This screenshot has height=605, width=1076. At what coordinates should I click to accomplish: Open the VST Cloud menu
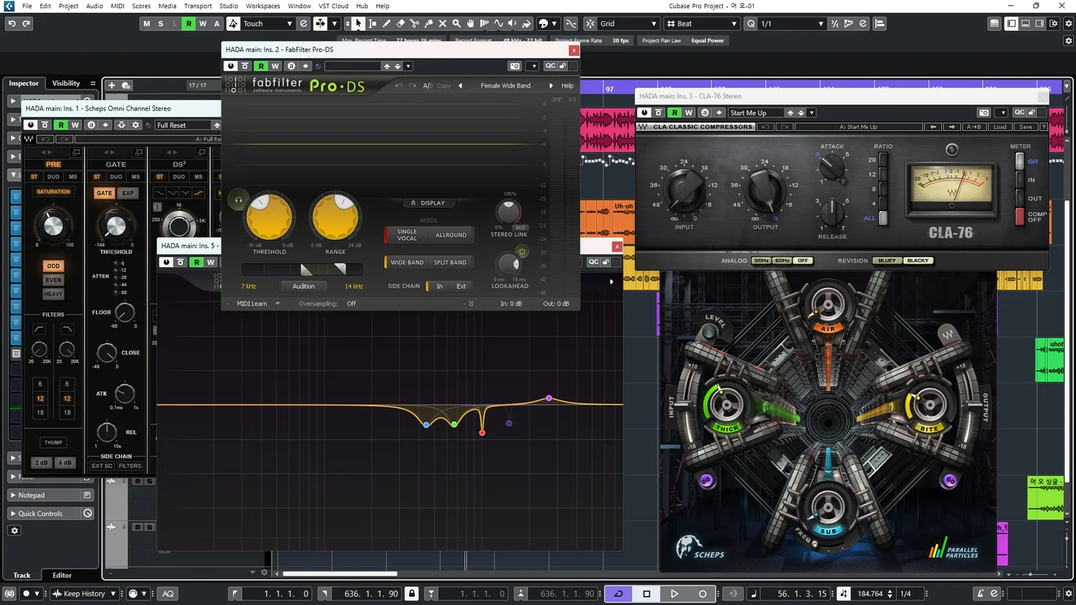click(333, 6)
